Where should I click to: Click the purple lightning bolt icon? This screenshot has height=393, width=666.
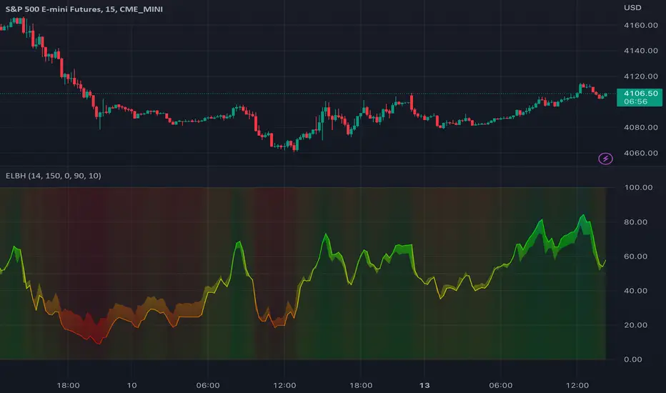pyautogui.click(x=605, y=159)
